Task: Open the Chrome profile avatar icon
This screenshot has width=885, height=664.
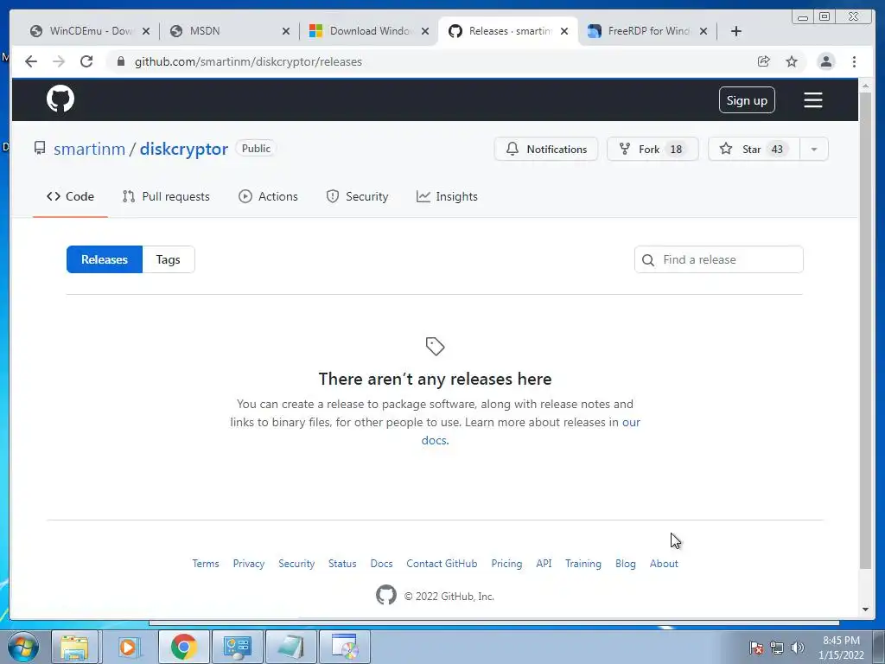Action: point(825,61)
